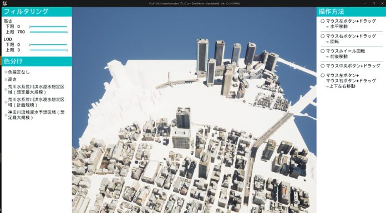Click the height 下限 slider handle
Image resolution: width=386 pixels, height=213 pixels.
[x=30, y=27]
